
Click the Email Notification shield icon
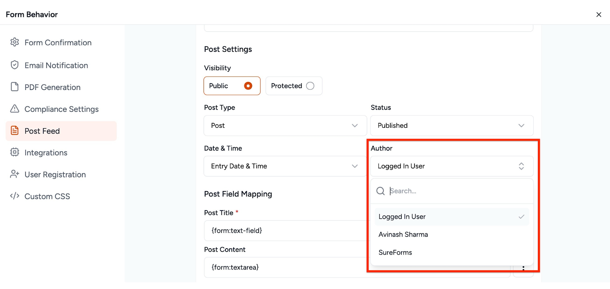(x=14, y=65)
